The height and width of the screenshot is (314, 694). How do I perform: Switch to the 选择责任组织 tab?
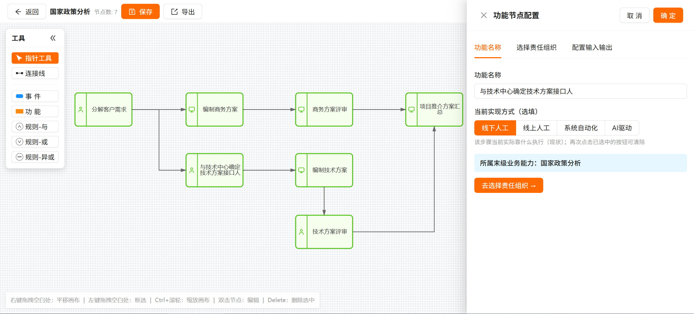coord(536,48)
